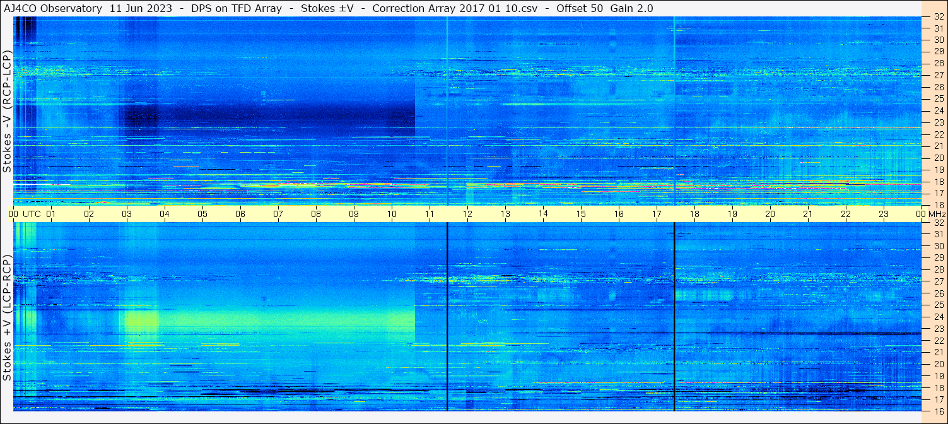
Task: Click the 'Gain 2.0' value in title
Action: coord(632,8)
